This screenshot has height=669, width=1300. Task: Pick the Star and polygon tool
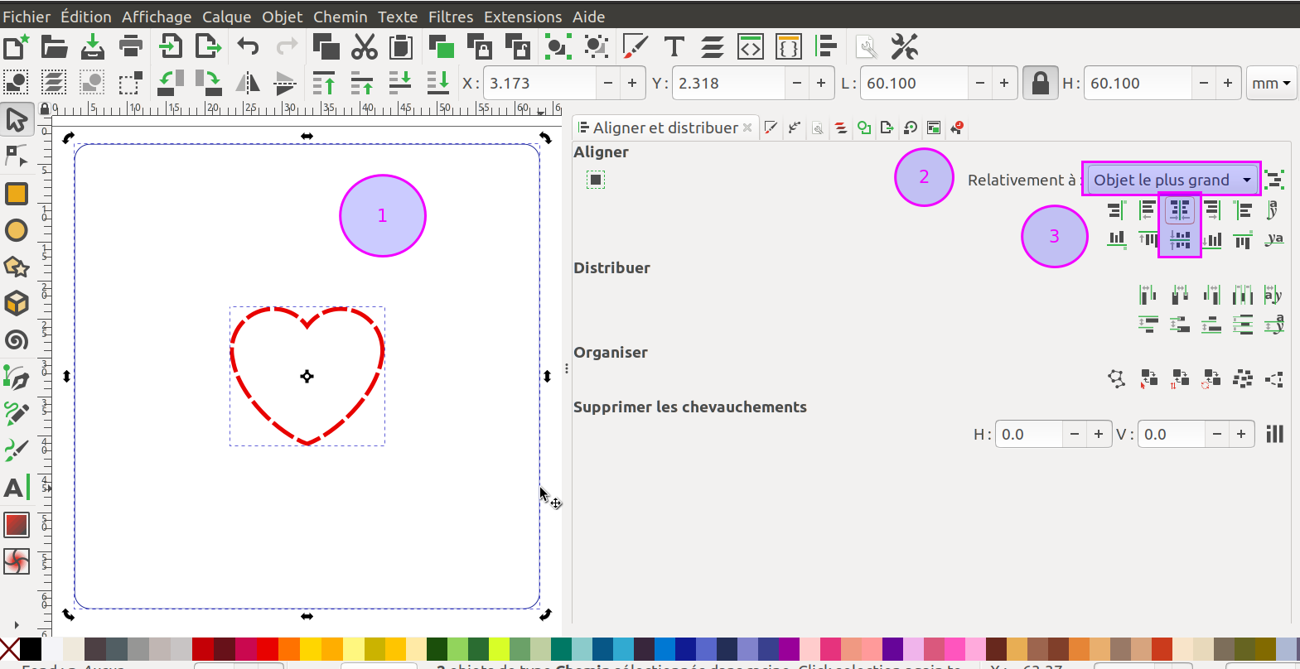click(x=16, y=267)
